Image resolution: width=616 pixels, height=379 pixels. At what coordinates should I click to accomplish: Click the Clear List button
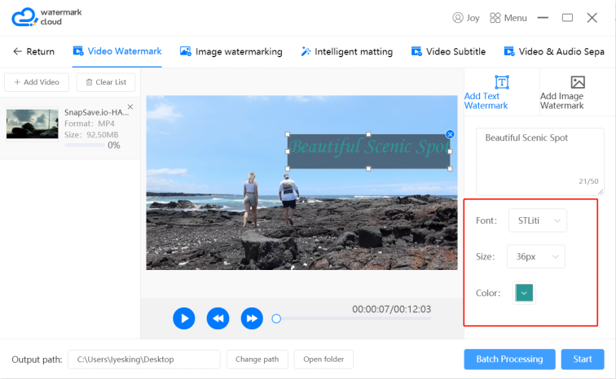pos(106,82)
